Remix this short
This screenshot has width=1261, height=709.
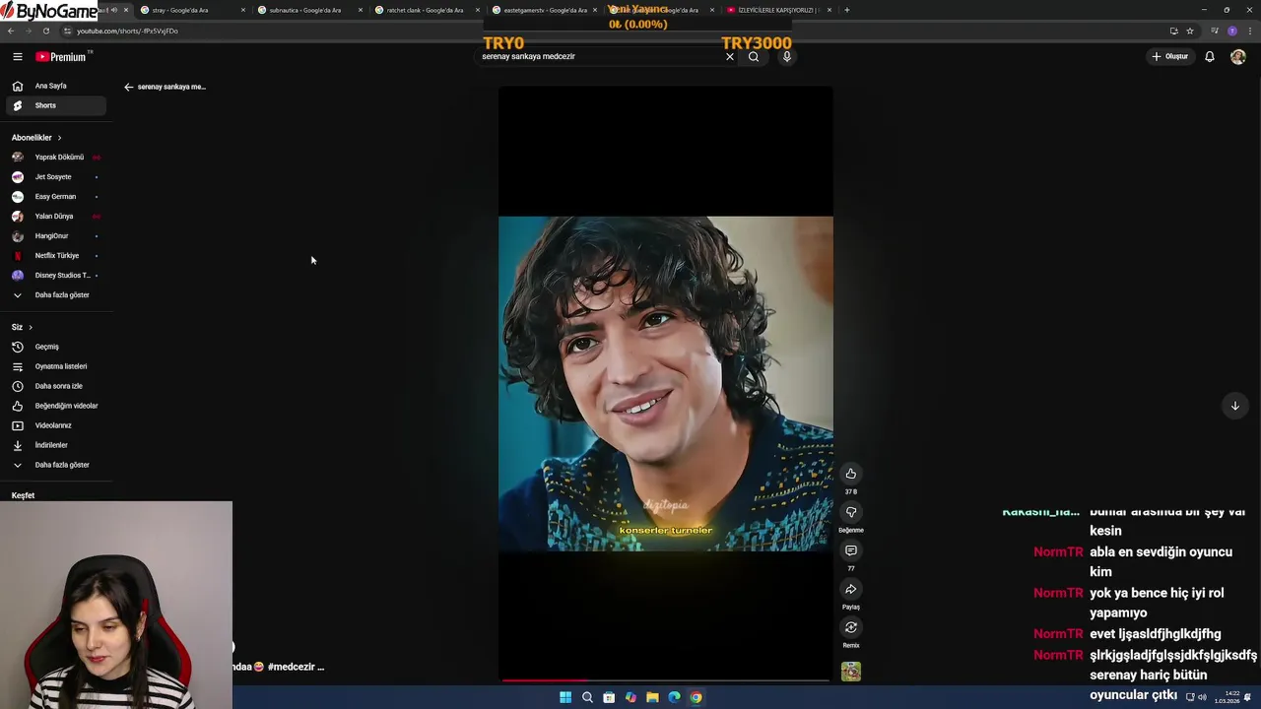tap(851, 627)
